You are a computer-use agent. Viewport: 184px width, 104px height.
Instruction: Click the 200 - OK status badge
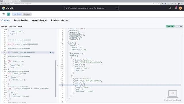click(170, 26)
